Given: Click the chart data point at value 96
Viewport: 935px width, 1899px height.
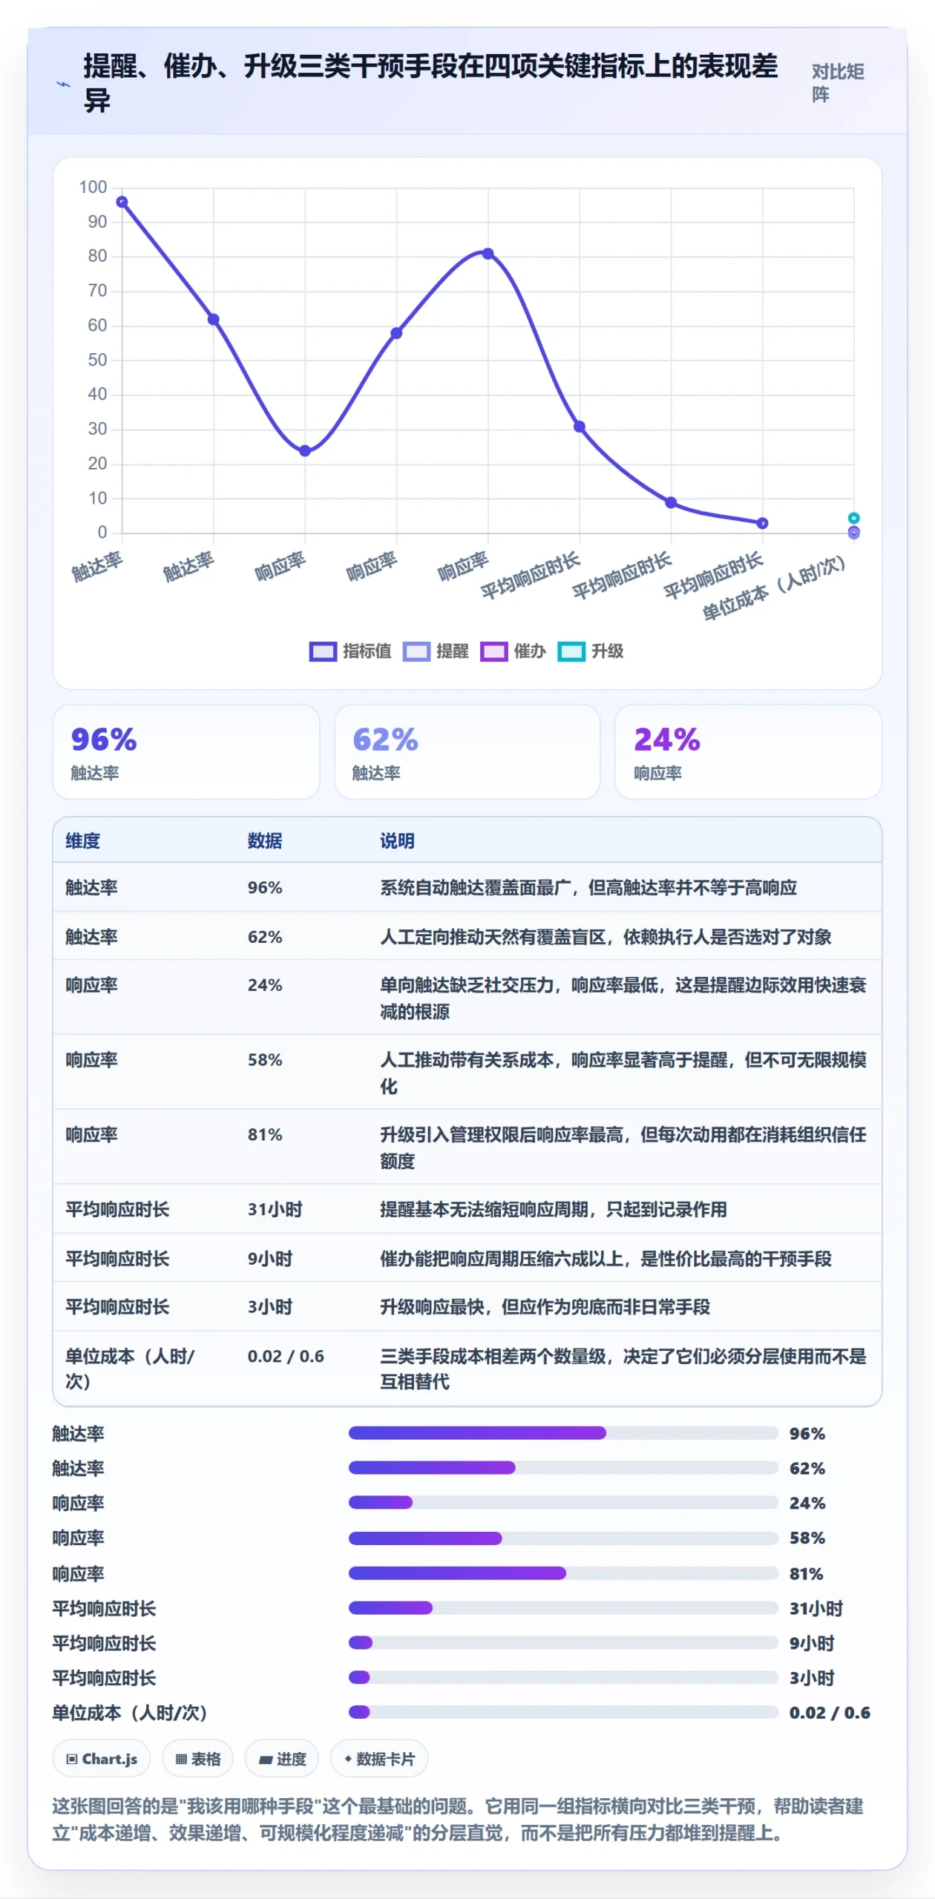Looking at the screenshot, I should pos(122,202).
